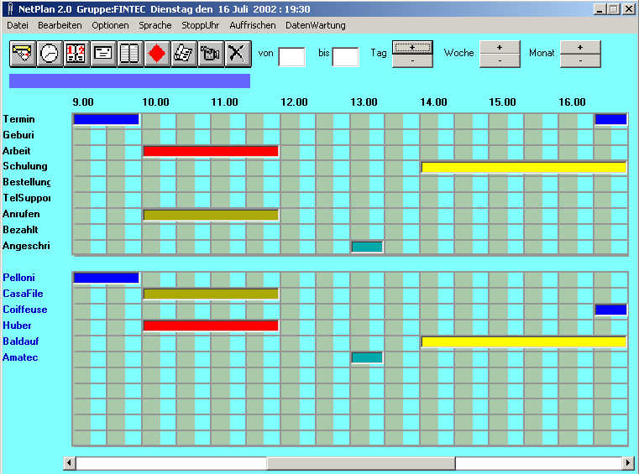Click the video camera toolbar icon
Screen dimensions: 639x474
(211, 54)
